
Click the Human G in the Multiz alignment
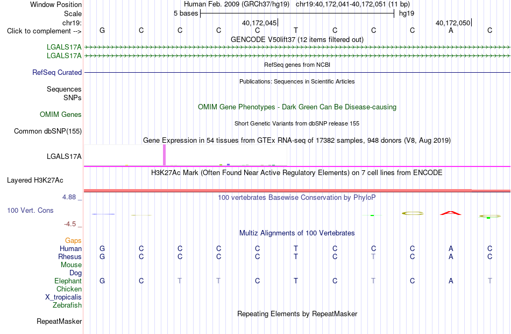102,249
